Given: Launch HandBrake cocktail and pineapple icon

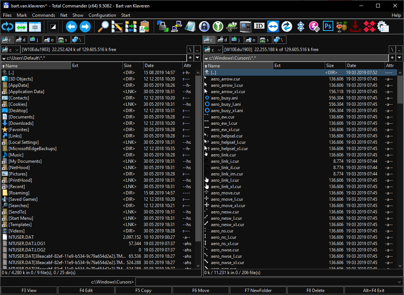Looking at the screenshot, I should (x=342, y=26).
